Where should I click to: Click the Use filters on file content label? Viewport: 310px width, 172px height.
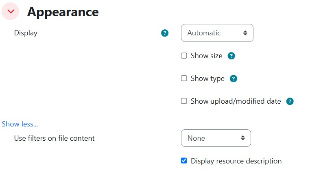[54, 138]
